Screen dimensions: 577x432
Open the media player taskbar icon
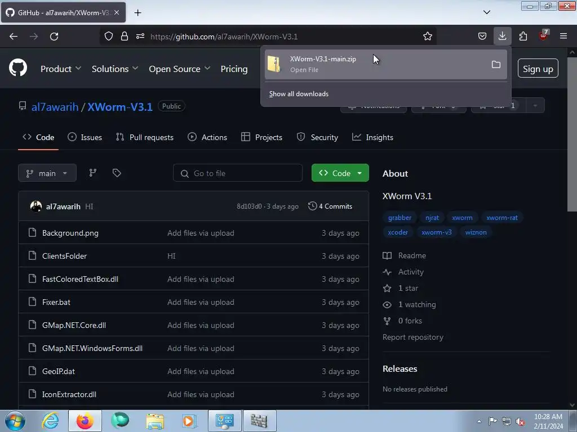tap(189, 421)
